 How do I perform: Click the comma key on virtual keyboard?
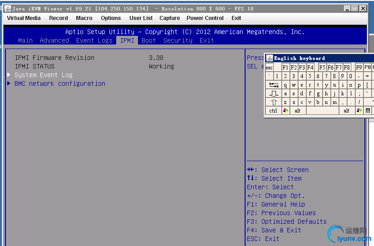(x=343, y=102)
